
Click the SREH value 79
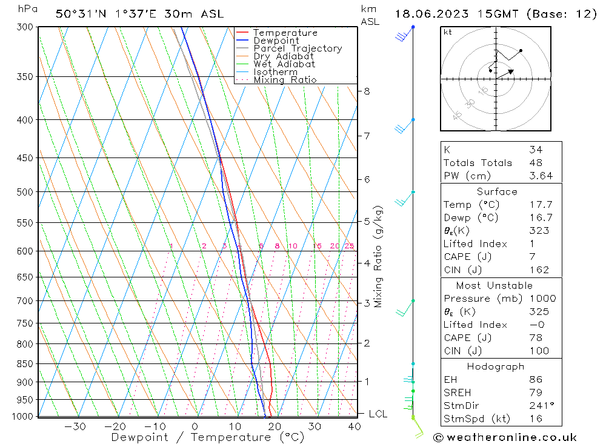[536, 393]
